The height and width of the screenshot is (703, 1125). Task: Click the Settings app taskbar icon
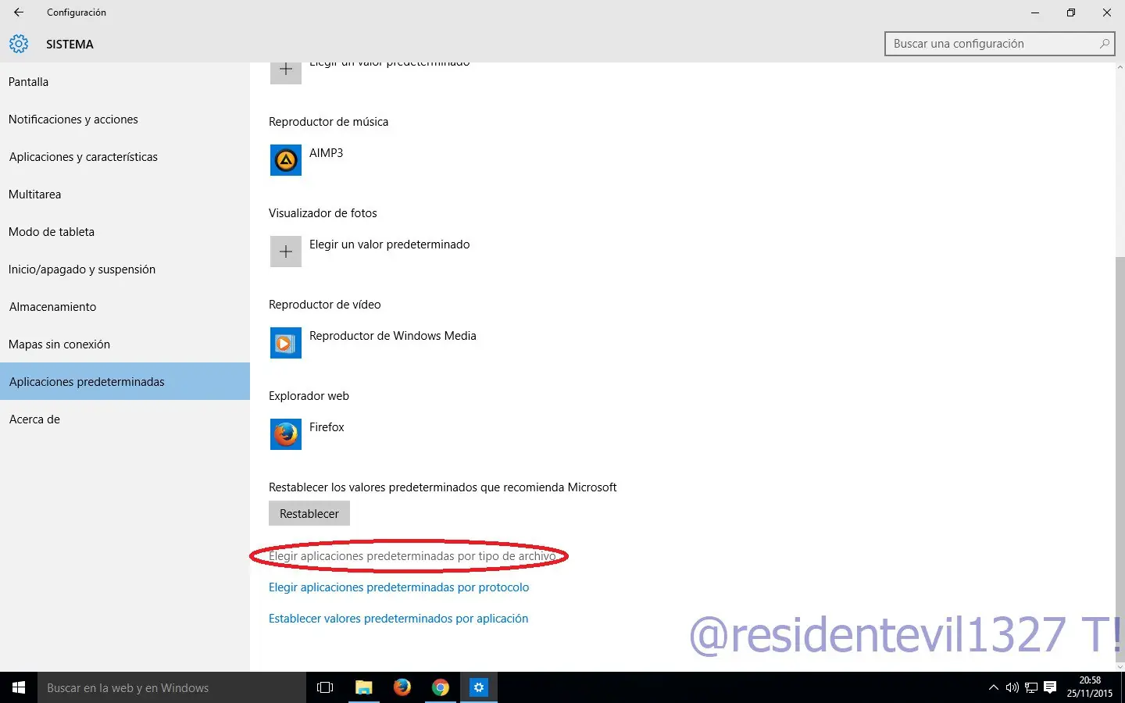pyautogui.click(x=479, y=687)
